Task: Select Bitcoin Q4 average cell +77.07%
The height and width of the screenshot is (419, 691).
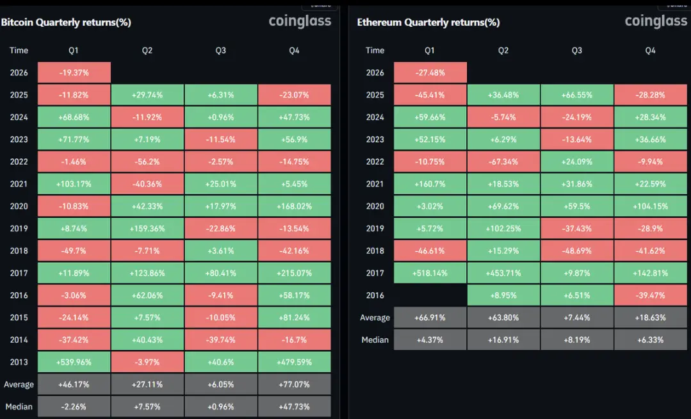Action: coord(294,384)
